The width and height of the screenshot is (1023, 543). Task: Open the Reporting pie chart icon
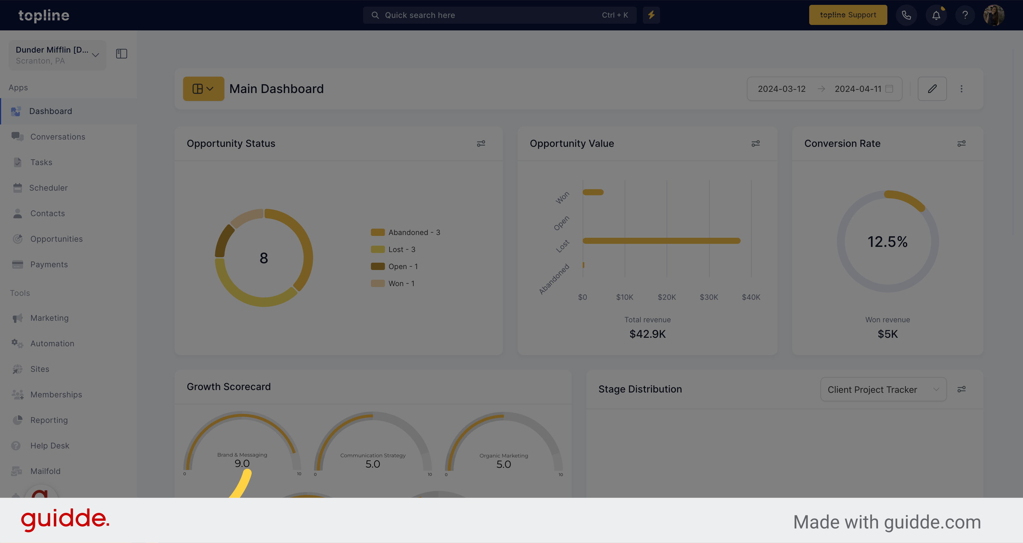17,420
